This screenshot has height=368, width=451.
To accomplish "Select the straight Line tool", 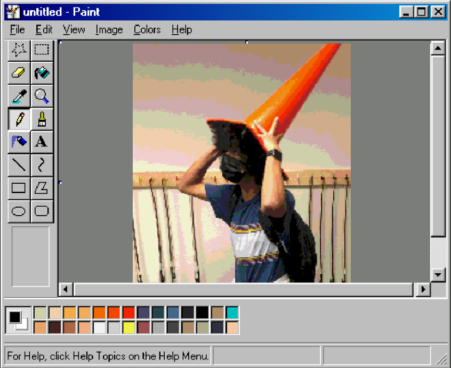I will (19, 165).
